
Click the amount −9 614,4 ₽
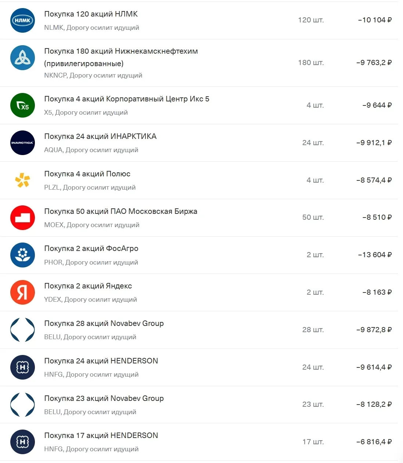pos(374,367)
